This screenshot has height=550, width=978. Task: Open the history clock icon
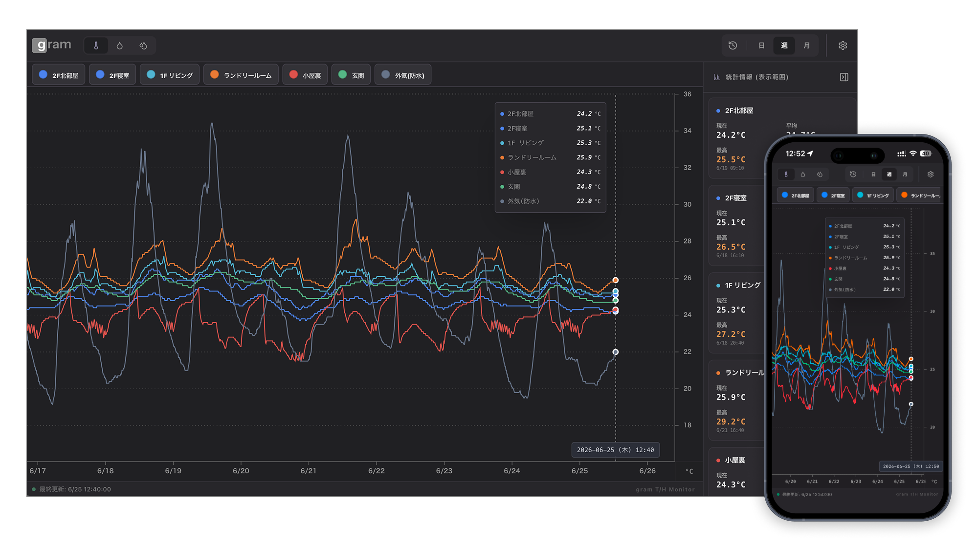point(733,45)
